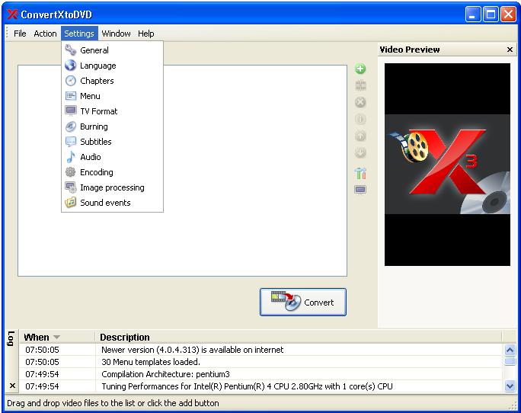Select log row 'Tuning Performances for Intel(R) Pentium(R) 4'
521x413 pixels.
(x=260, y=386)
